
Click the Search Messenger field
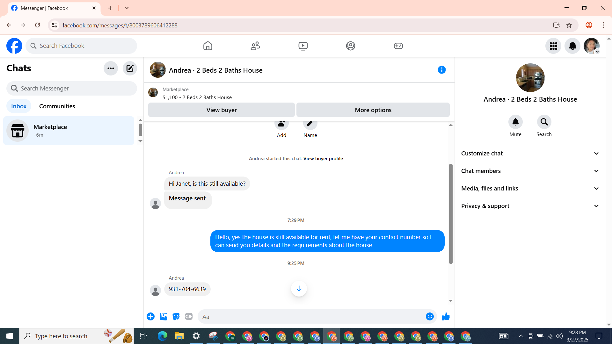[72, 89]
